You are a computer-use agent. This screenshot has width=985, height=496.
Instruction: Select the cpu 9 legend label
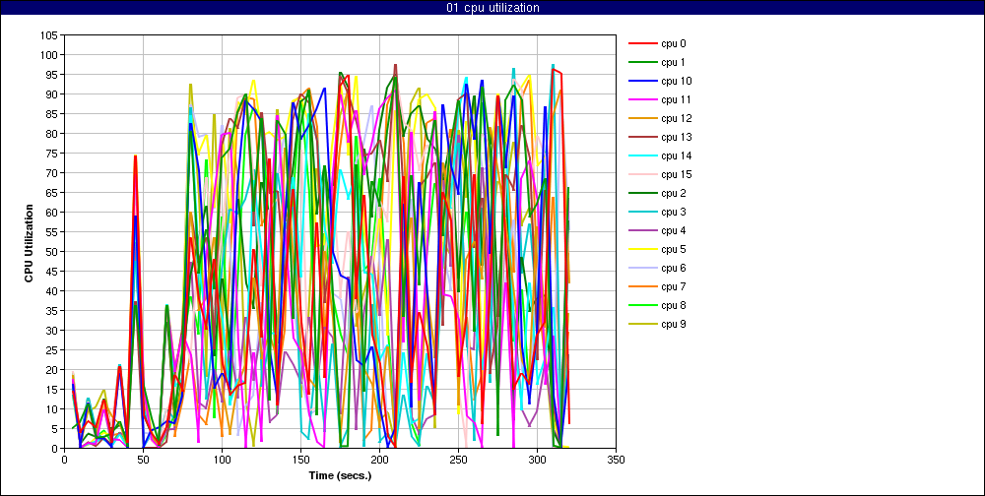tap(673, 324)
